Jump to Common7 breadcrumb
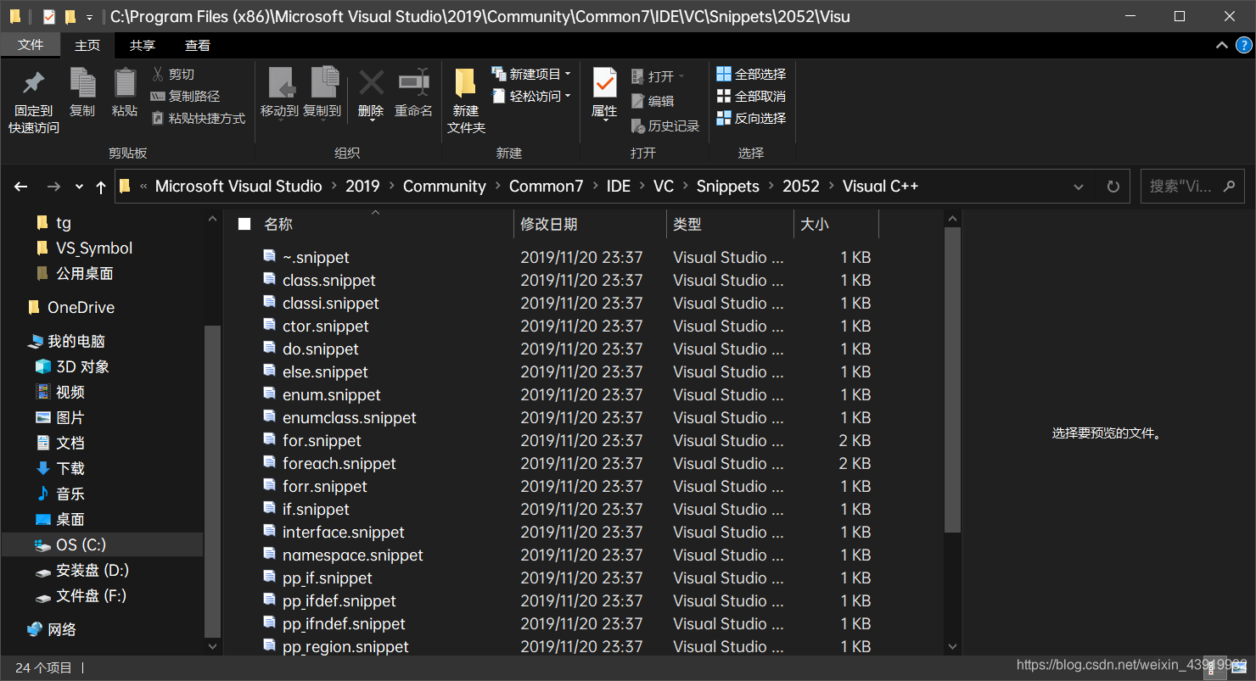The width and height of the screenshot is (1256, 681). click(x=547, y=187)
